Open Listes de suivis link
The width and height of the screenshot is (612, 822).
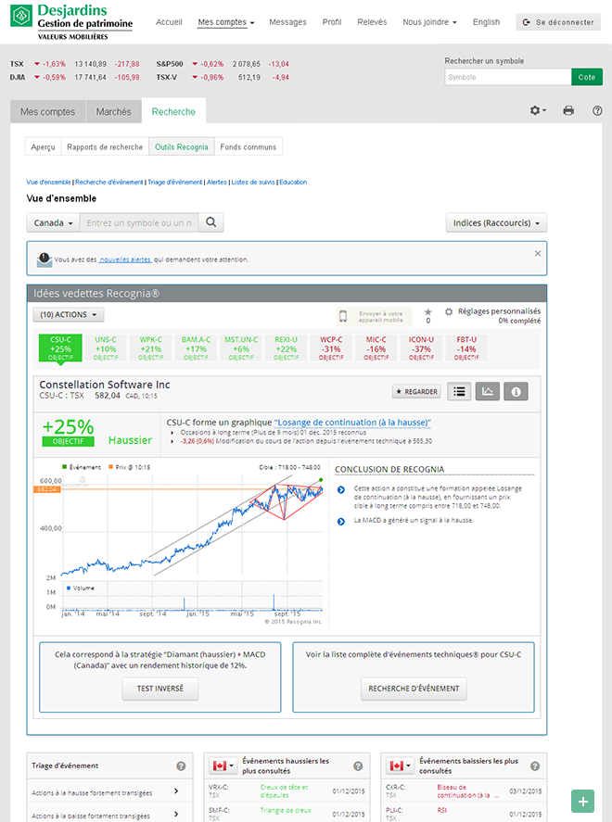click(253, 182)
